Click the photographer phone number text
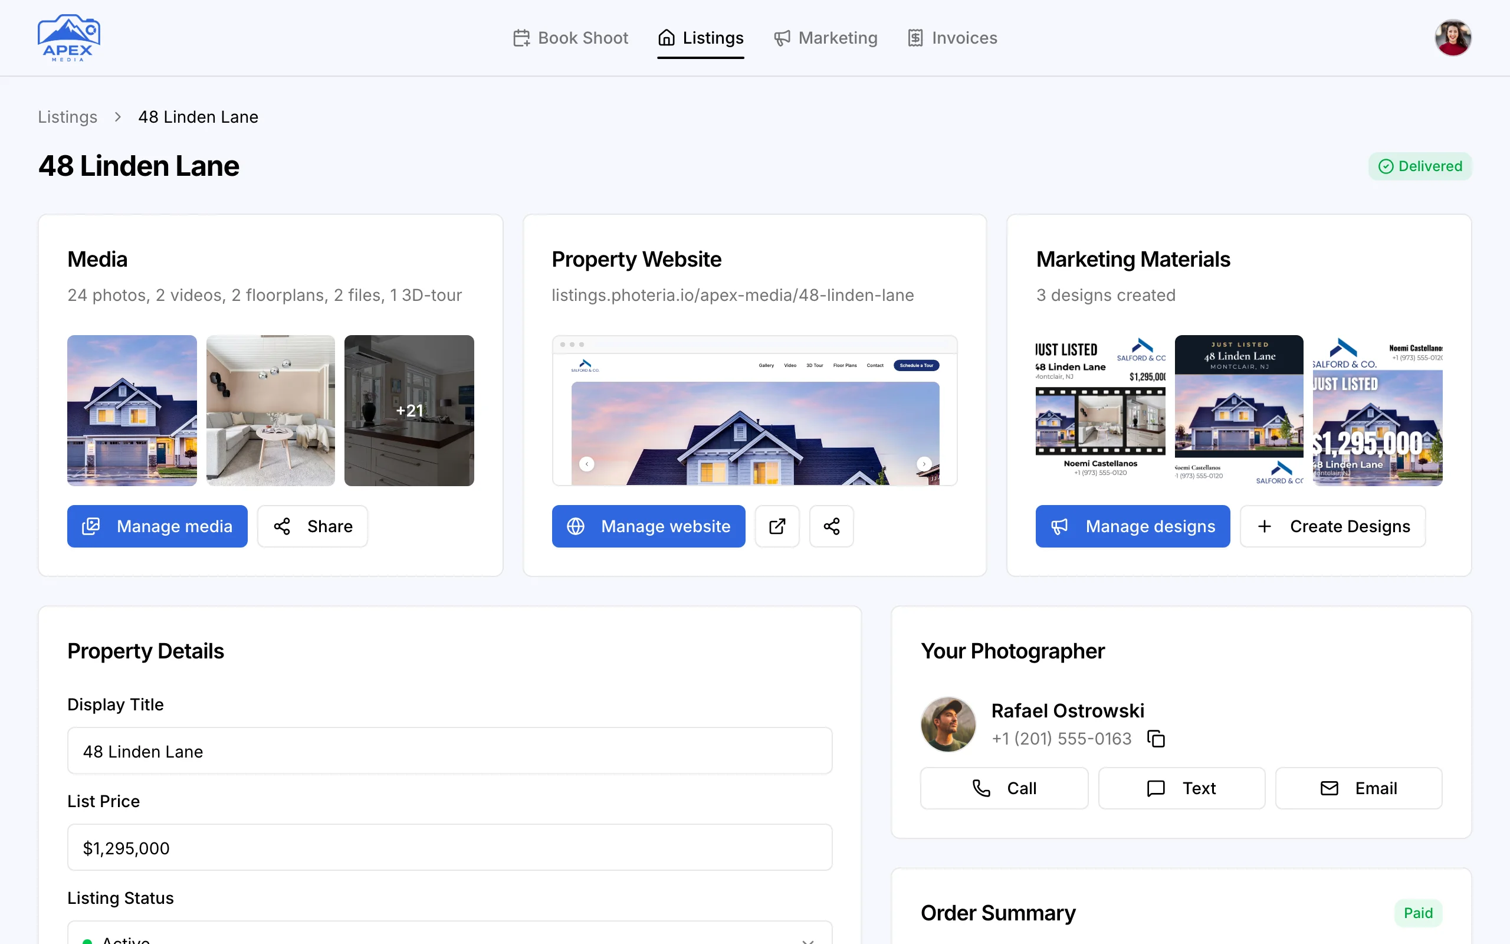 click(1061, 739)
